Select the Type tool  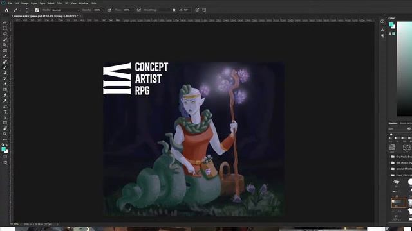5,112
